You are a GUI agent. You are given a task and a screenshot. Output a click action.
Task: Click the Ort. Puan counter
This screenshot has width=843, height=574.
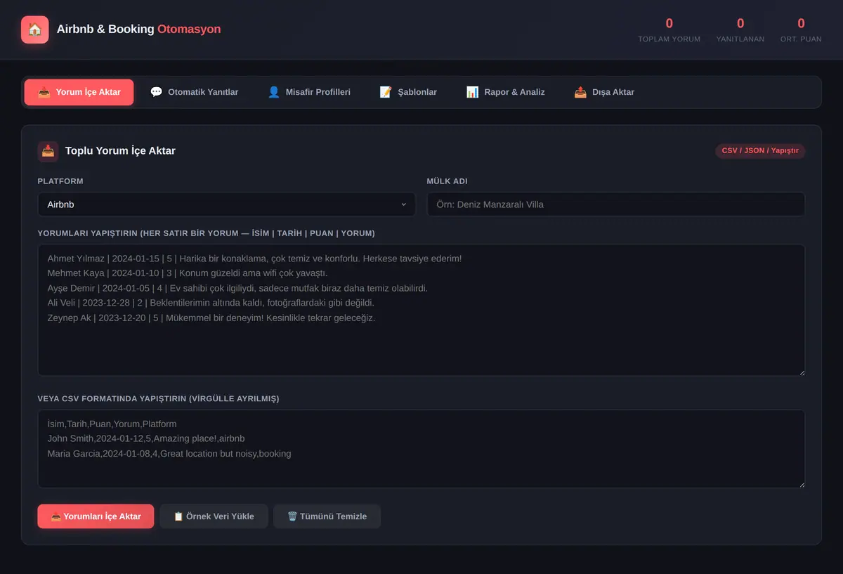click(x=801, y=30)
